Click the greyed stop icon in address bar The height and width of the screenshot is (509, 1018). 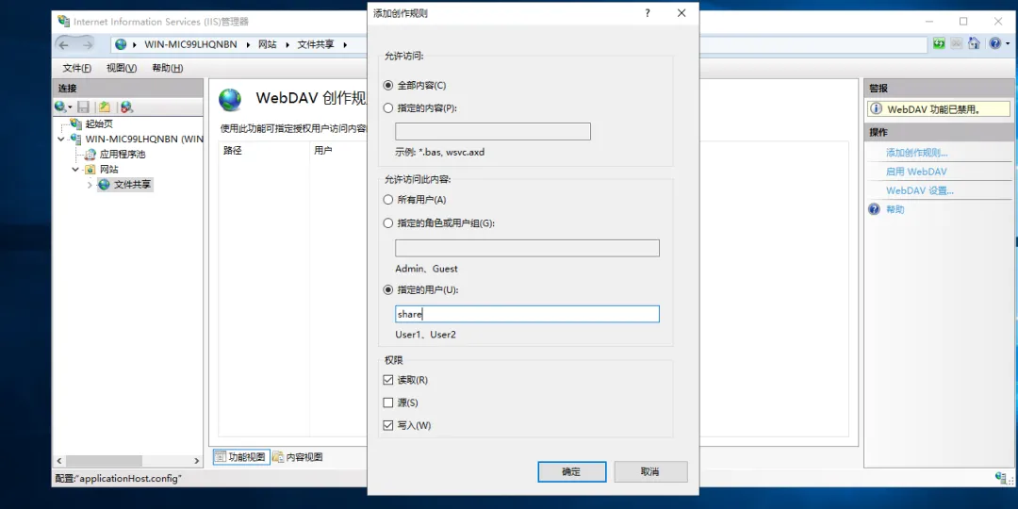tap(956, 43)
